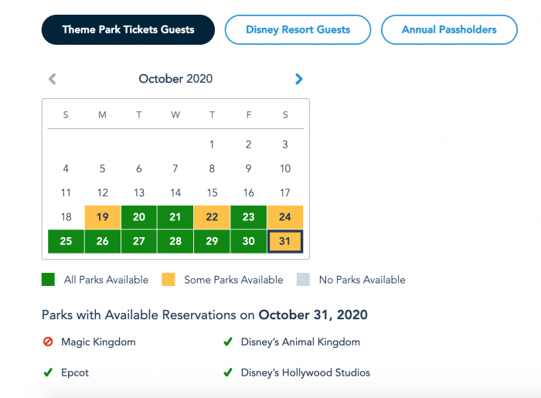Image resolution: width=541 pixels, height=398 pixels.
Task: Select the Theme Park Tickets Guests tab
Action: [128, 29]
